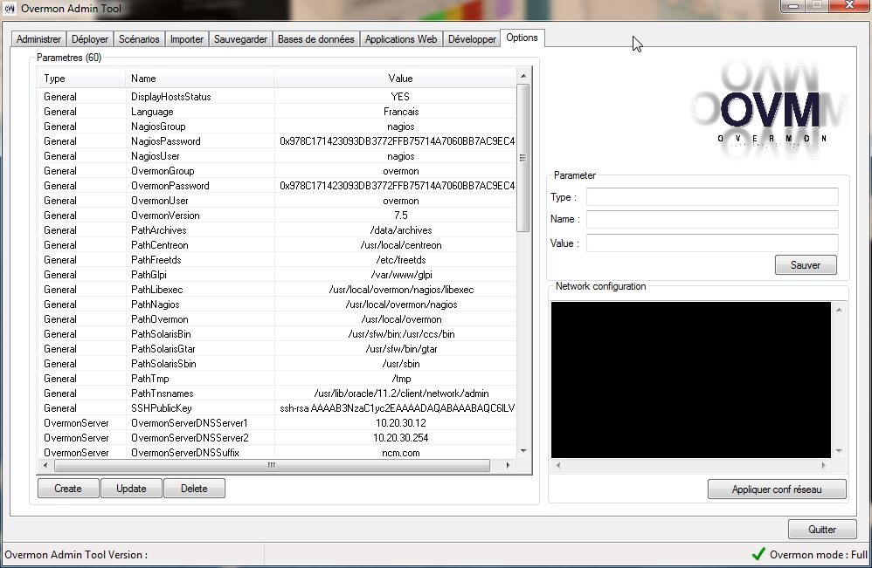
Task: Click the Delete parameter button
Action: (194, 489)
